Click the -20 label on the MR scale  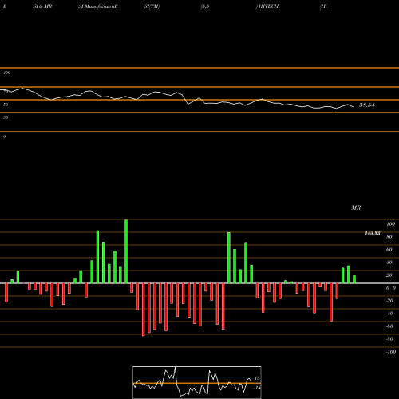[x=389, y=301]
